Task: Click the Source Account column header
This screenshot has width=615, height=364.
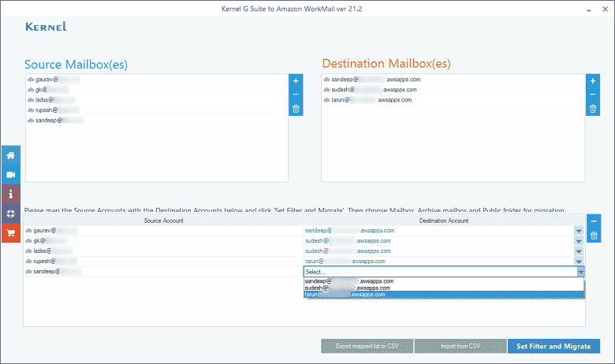Action: click(x=163, y=221)
